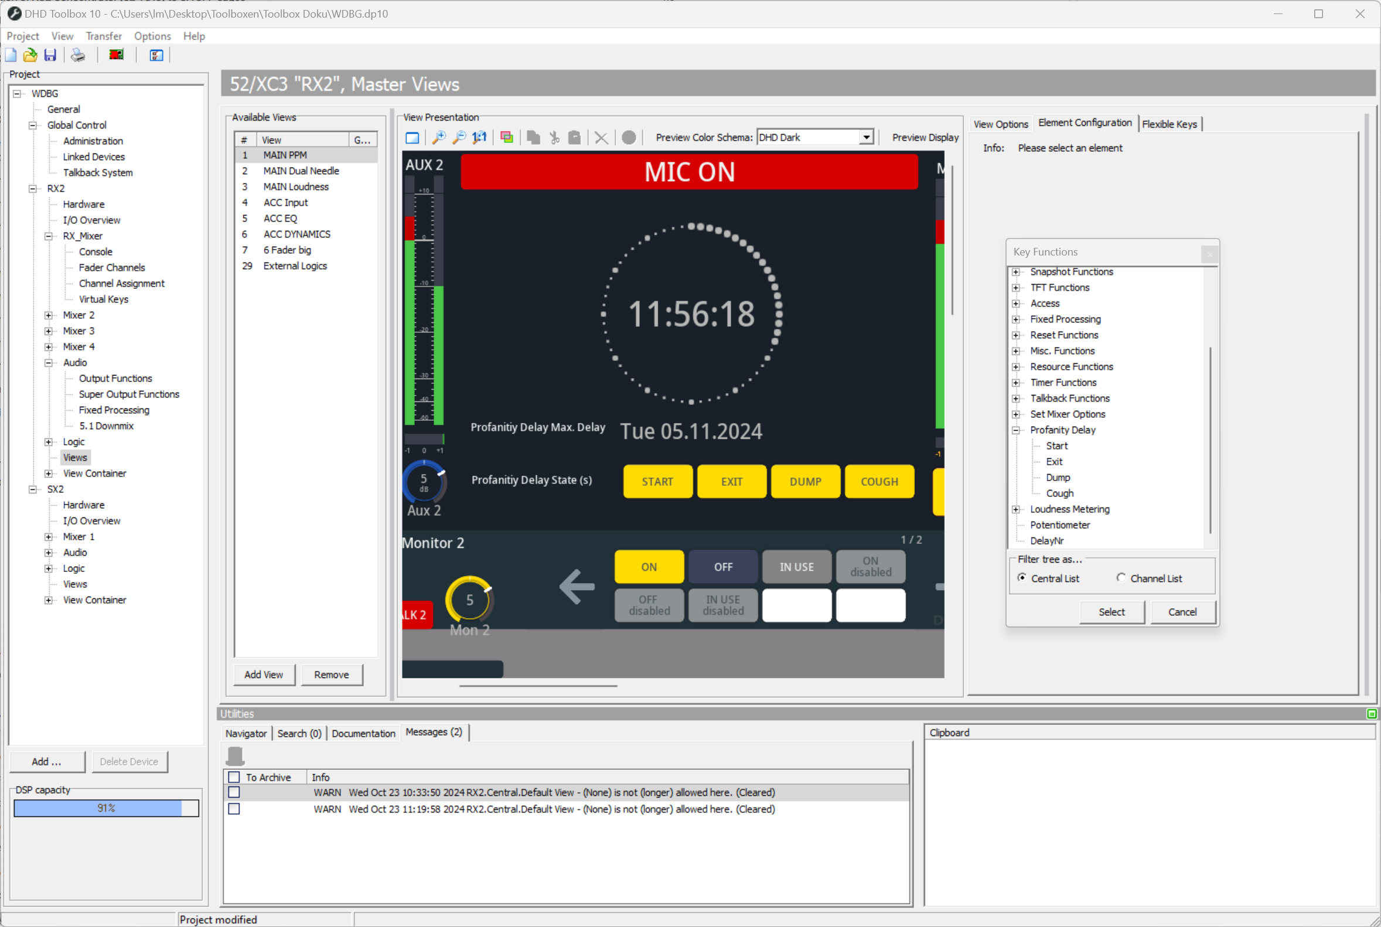Click the DSP capacity progress bar

click(107, 807)
